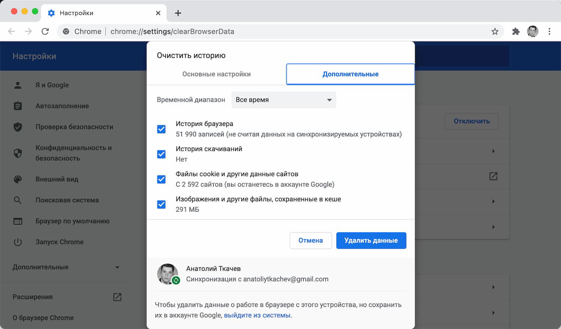561x329 pixels.
Task: Click the green sync badge on the dialog avatar
Action: coord(176,280)
